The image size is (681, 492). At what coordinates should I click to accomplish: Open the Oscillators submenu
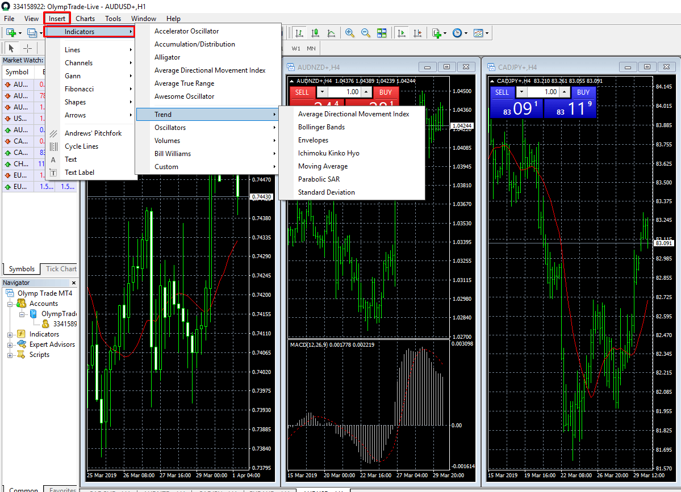170,128
